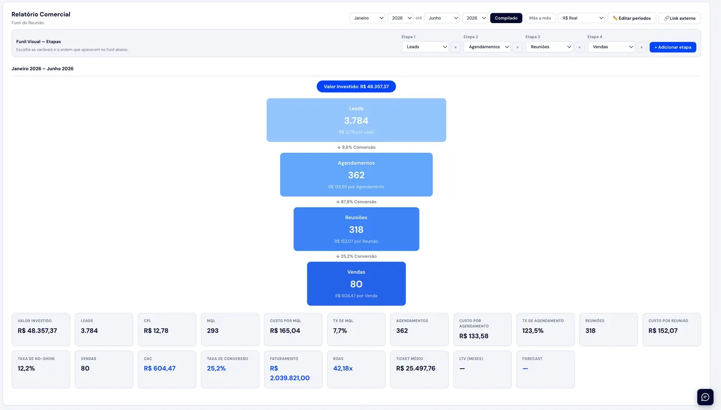
Task: Click the 87,8% Conversão label
Action: (x=356, y=202)
